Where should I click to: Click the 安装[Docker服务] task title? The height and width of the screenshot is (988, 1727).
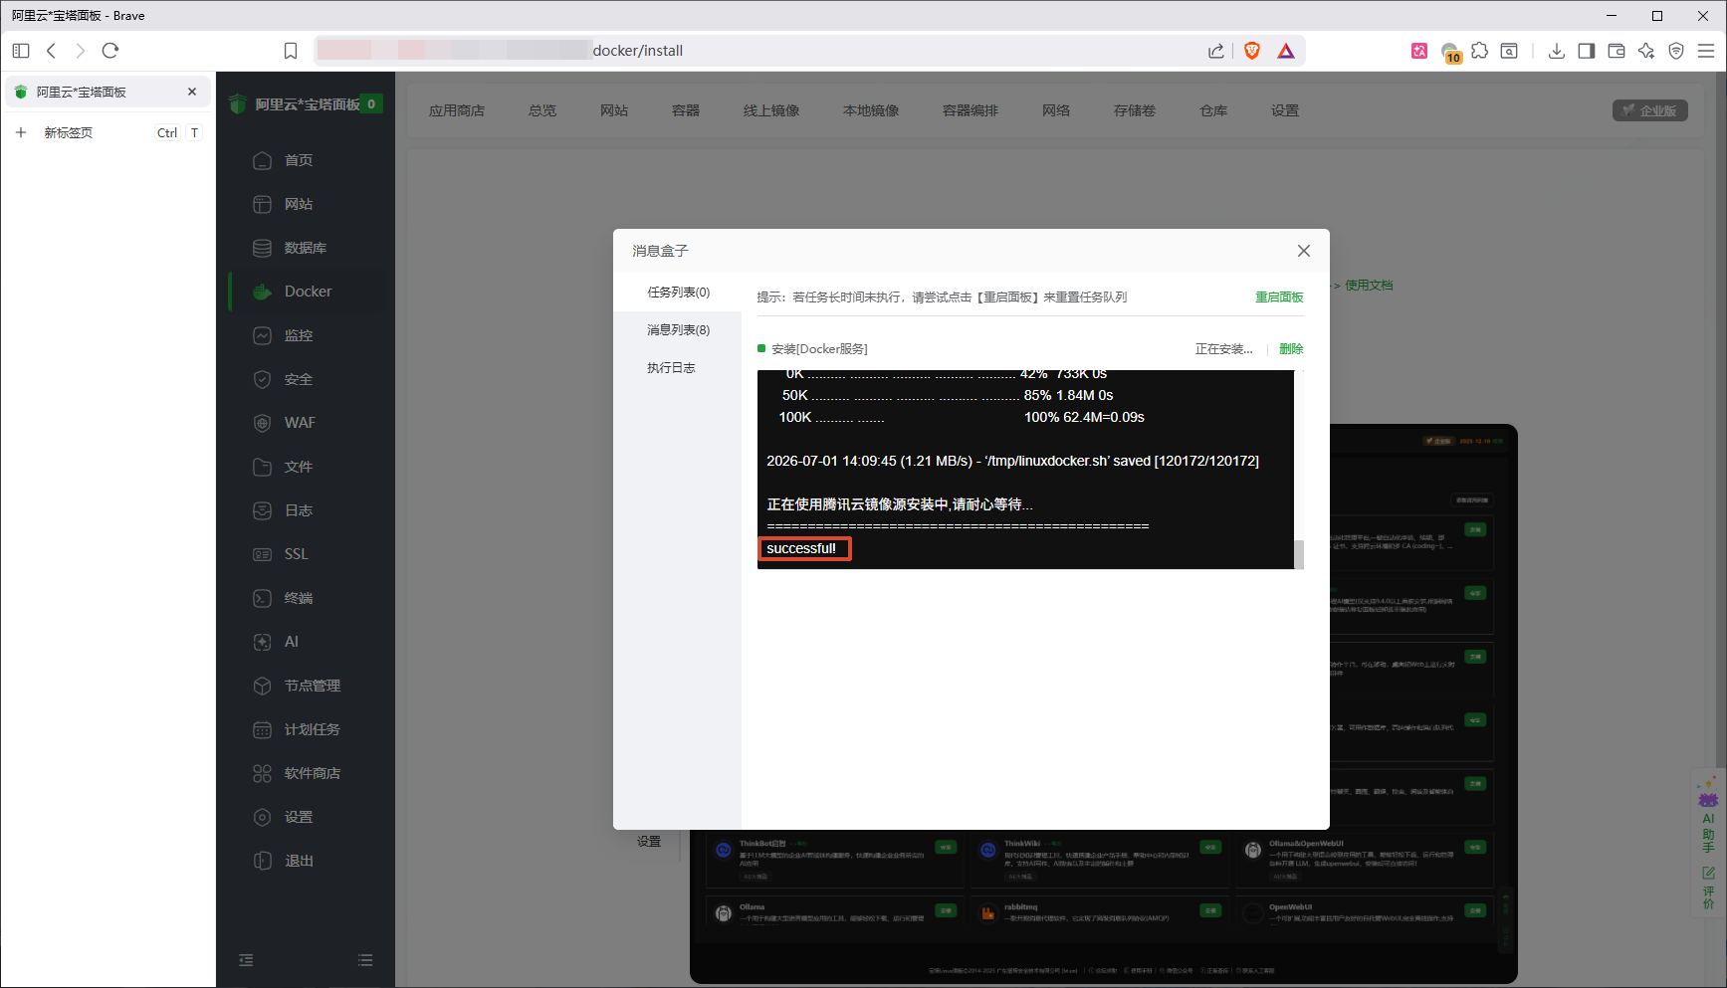819,349
